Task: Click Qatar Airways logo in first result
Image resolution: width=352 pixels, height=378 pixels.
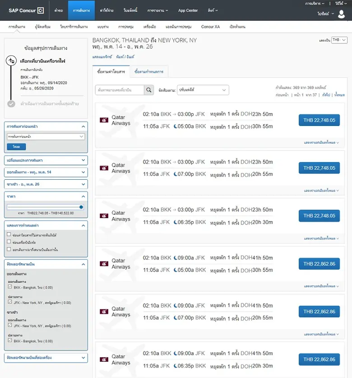Action: tap(104, 120)
